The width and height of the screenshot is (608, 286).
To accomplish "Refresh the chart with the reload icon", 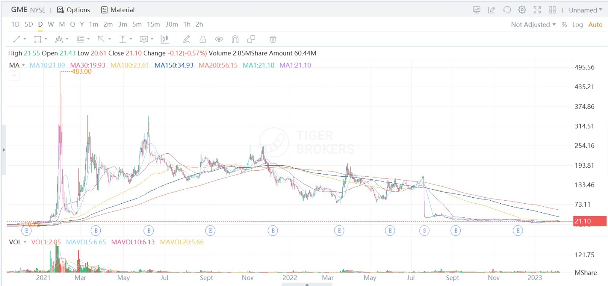I will 507,10.
